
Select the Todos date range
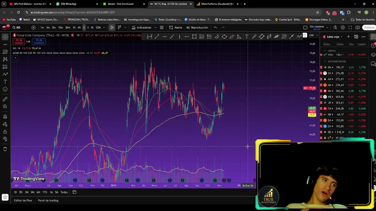64,192
